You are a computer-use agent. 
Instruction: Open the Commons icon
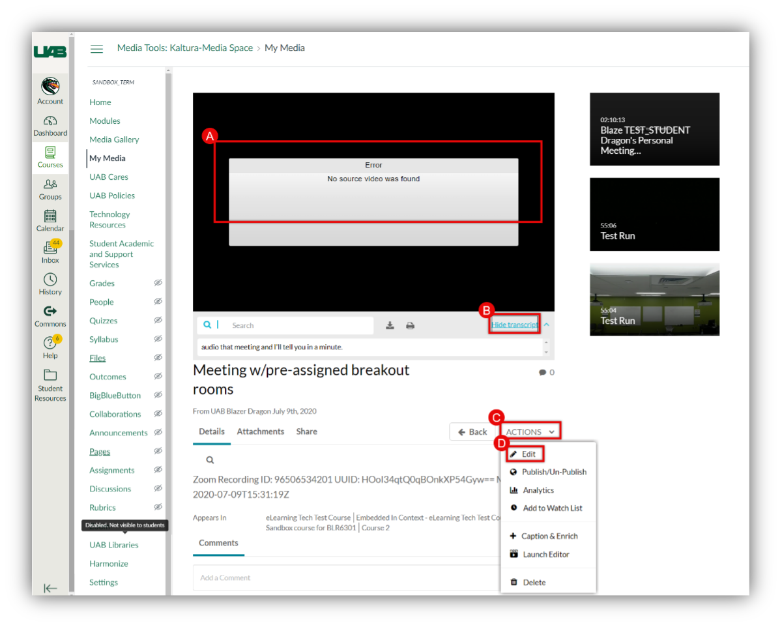50,310
